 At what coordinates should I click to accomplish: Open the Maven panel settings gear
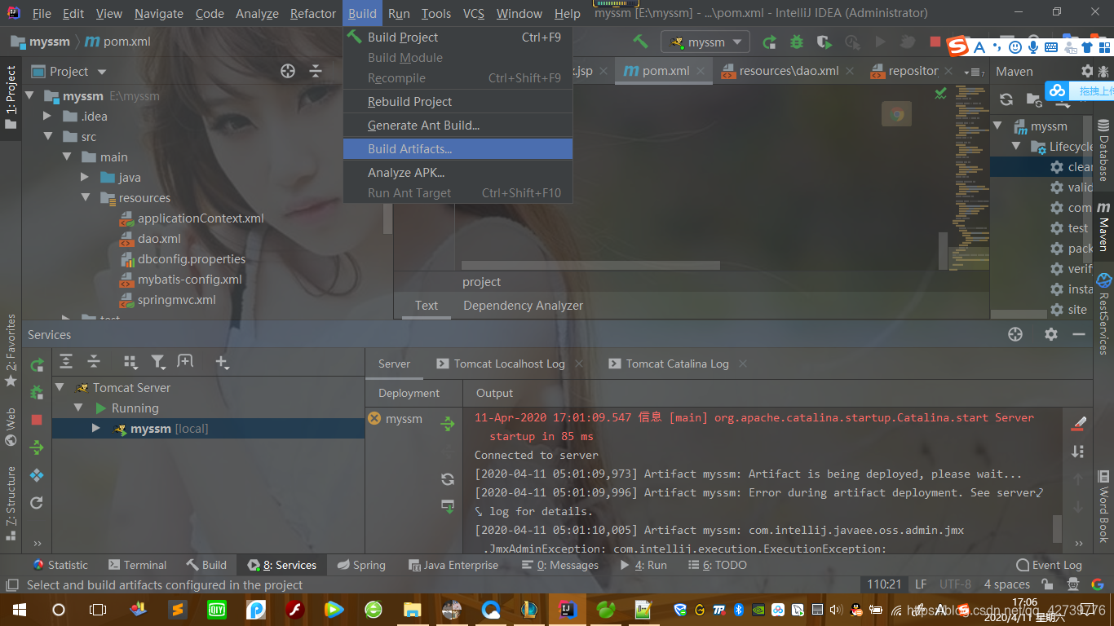(1087, 72)
